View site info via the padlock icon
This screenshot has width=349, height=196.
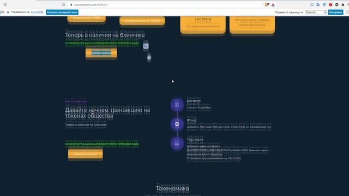click(71, 5)
